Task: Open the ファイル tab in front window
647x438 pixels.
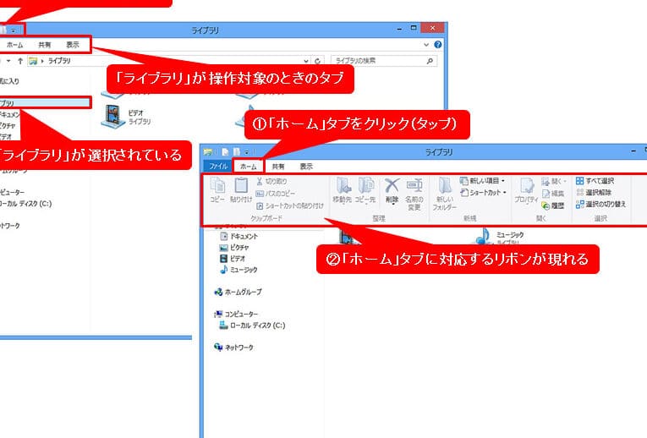Action: click(217, 167)
